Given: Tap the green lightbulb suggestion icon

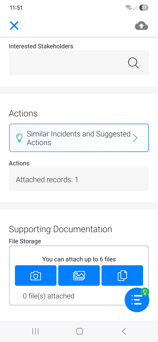Looking at the screenshot, I should click(19, 138).
